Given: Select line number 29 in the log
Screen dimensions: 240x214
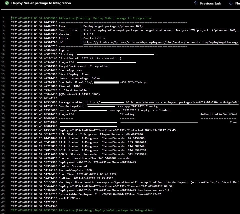Looking at the screenshot, I should click(x=4, y=130).
